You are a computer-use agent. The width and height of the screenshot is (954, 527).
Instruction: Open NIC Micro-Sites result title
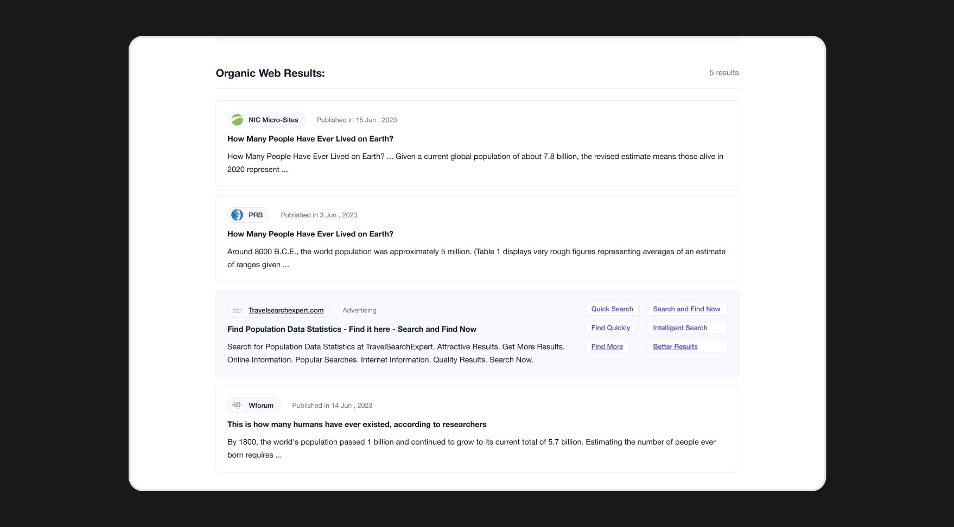310,139
